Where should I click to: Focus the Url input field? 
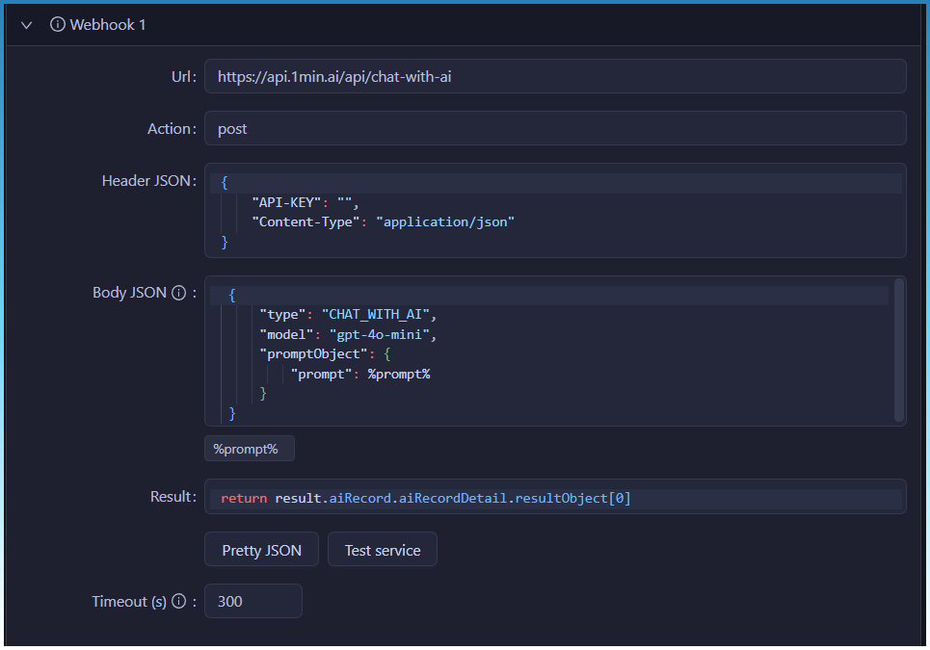(554, 77)
